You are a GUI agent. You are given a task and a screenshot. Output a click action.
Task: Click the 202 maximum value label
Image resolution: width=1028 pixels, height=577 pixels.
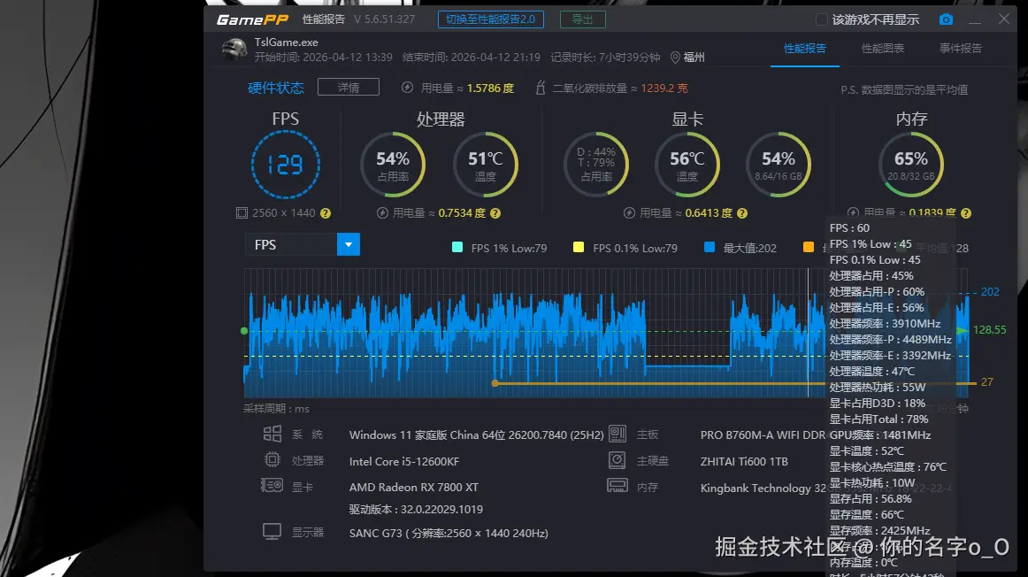point(990,292)
